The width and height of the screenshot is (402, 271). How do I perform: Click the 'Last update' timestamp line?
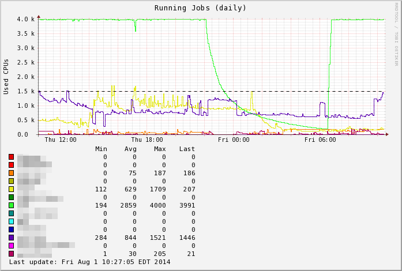point(90,262)
